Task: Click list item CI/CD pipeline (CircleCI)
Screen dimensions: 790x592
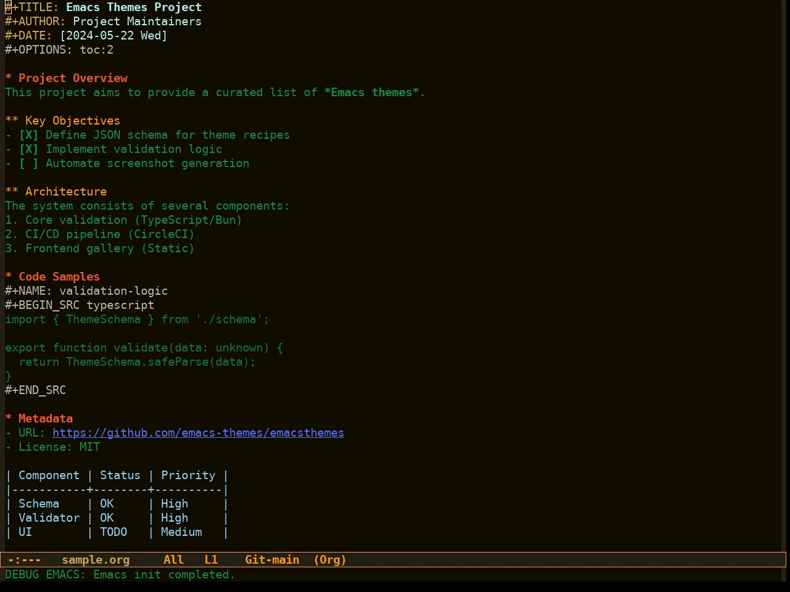Action: tap(100, 234)
